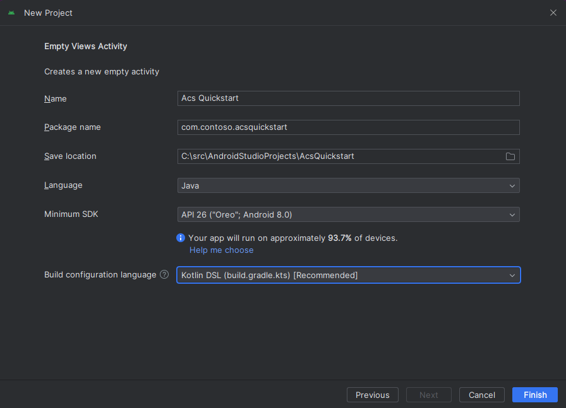Click the Next button
566x408 pixels.
tap(428, 394)
